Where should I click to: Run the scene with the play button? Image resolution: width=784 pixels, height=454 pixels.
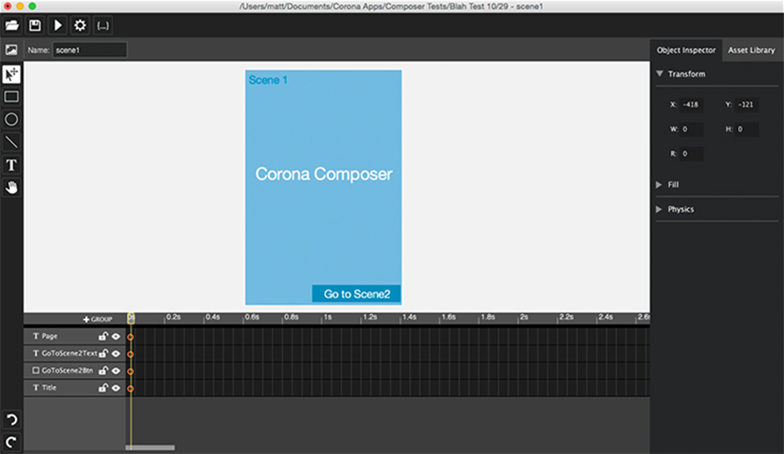(x=57, y=26)
